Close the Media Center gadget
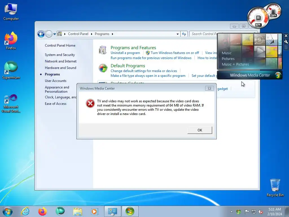Screen dimensions: 289x217 click(286, 36)
